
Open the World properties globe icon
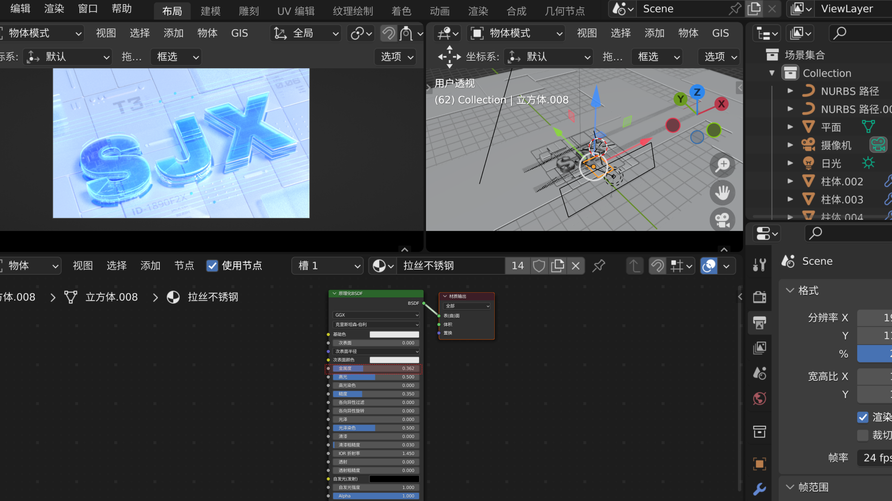[x=760, y=398]
